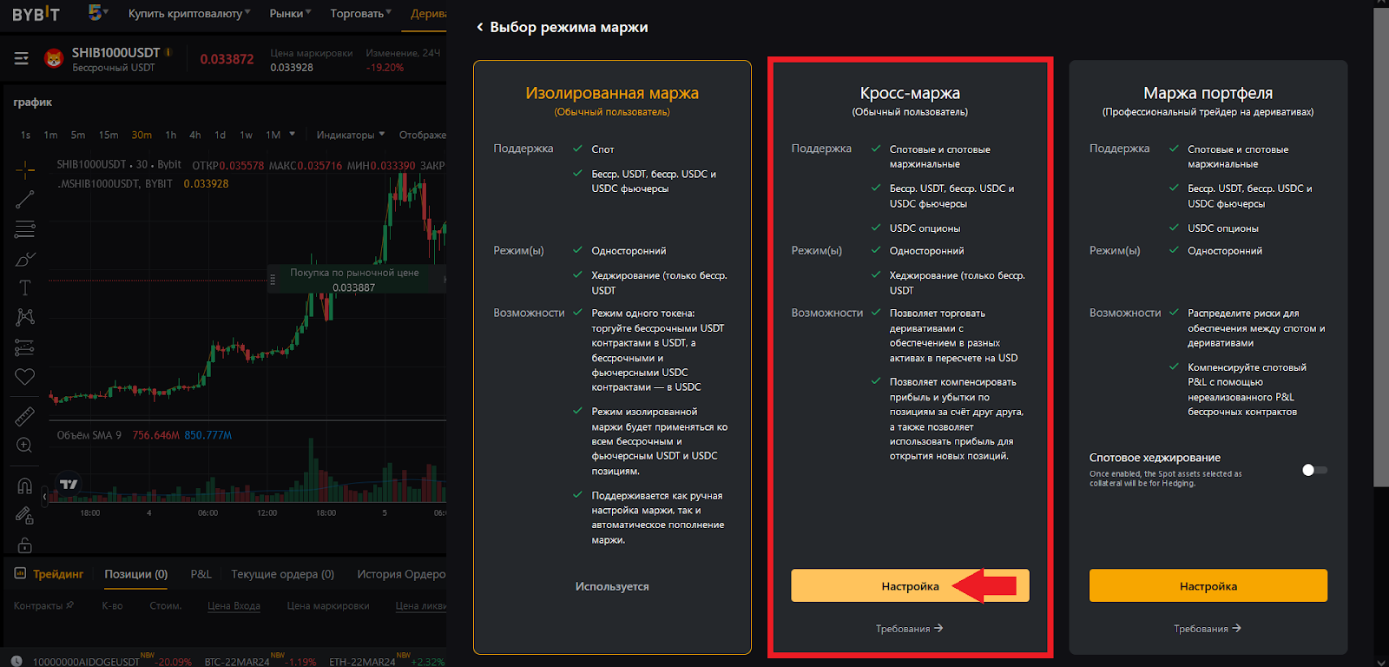Select the 1h chart interval
Image resolution: width=1389 pixels, height=667 pixels.
(171, 135)
